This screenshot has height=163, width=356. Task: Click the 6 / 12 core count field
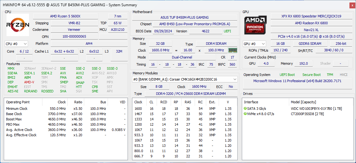tap(24, 51)
